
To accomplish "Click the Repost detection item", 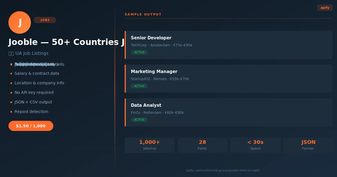I will coord(31,112).
